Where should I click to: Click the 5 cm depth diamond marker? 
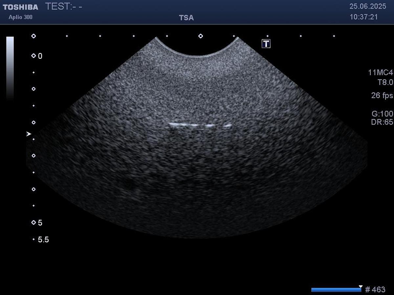click(x=33, y=223)
